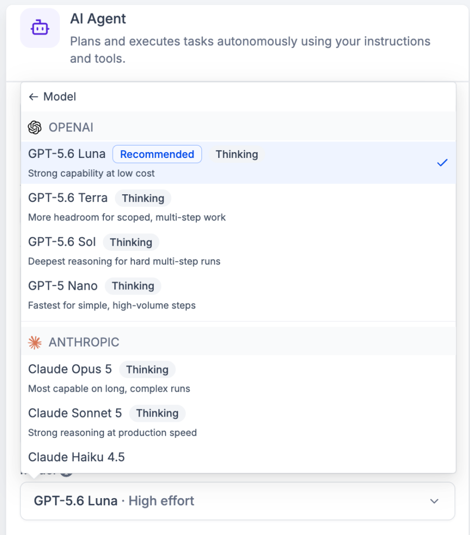Screen dimensions: 470x535
Task: Click the blue checkmark on GPT-5.6 Luna
Action: 442,163
